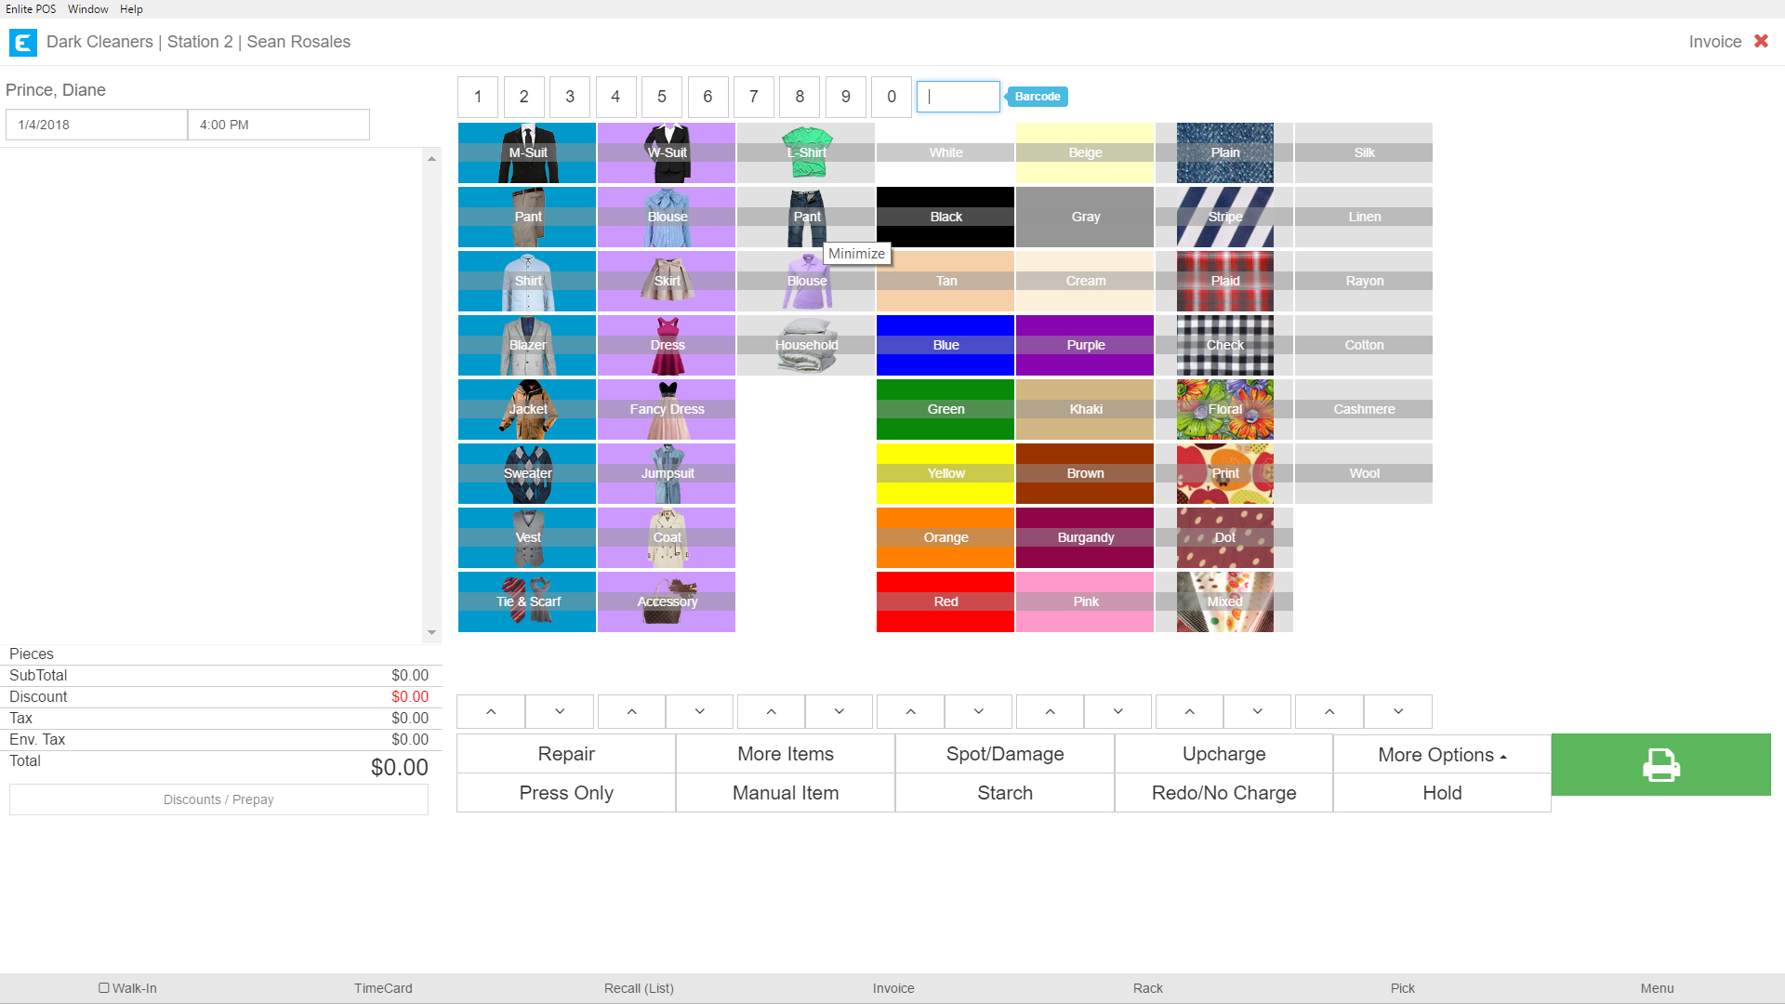1785x1004 pixels.
Task: Open the Window menu
Action: pos(87,9)
